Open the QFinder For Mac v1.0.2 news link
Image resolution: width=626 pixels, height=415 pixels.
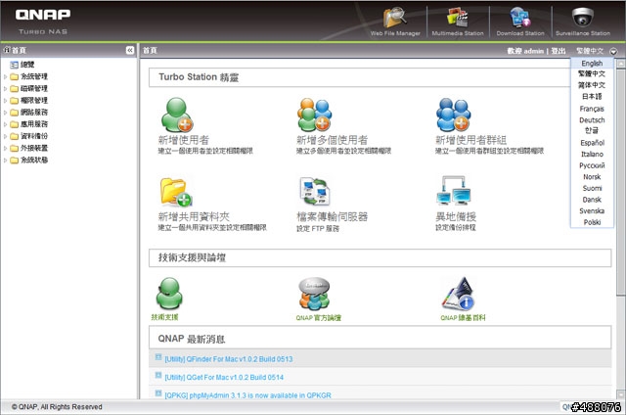coord(229,359)
